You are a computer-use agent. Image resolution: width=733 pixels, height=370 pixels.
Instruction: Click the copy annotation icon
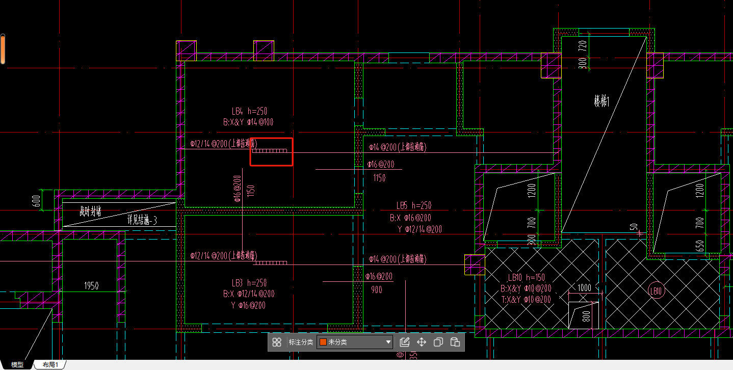[x=438, y=342]
